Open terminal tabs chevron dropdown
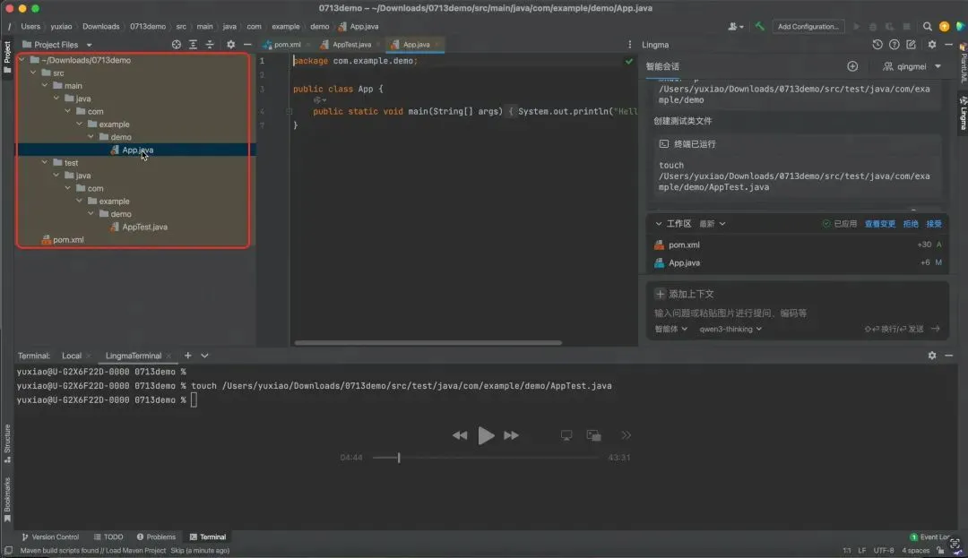The height and width of the screenshot is (558, 968). [x=204, y=356]
